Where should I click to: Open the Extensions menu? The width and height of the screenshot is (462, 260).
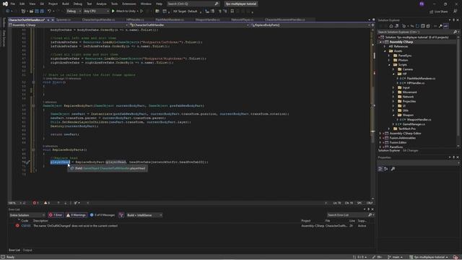(129, 4)
